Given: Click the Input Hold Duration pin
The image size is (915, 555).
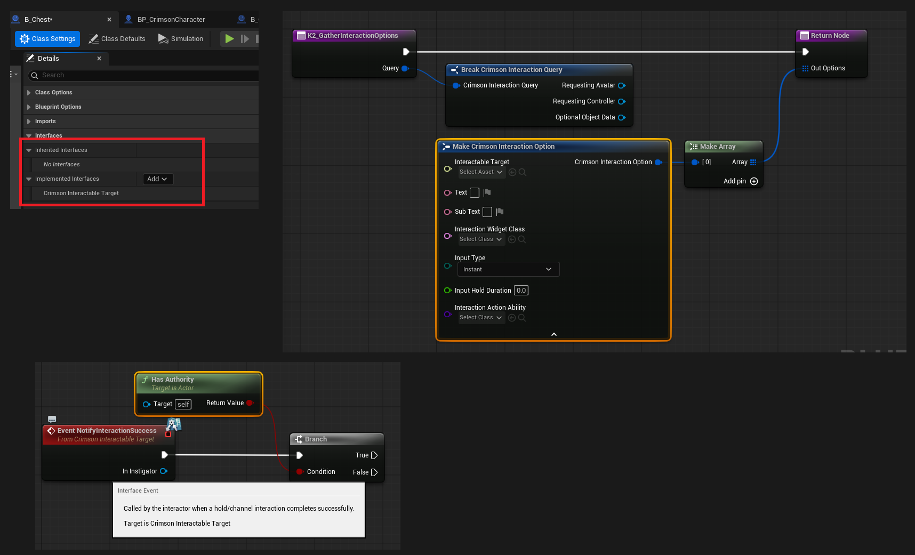Looking at the screenshot, I should (448, 291).
